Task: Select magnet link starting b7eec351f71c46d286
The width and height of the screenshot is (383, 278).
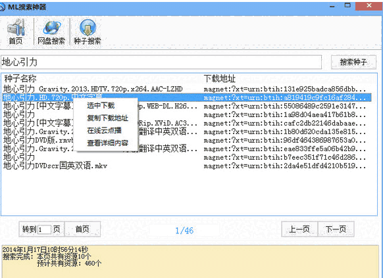Action: click(x=285, y=157)
